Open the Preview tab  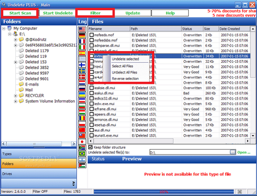[x=132, y=159]
